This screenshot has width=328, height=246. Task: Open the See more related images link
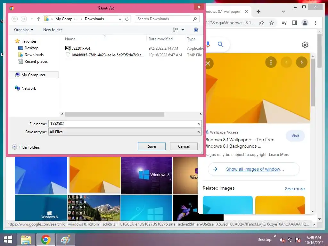coord(295,189)
